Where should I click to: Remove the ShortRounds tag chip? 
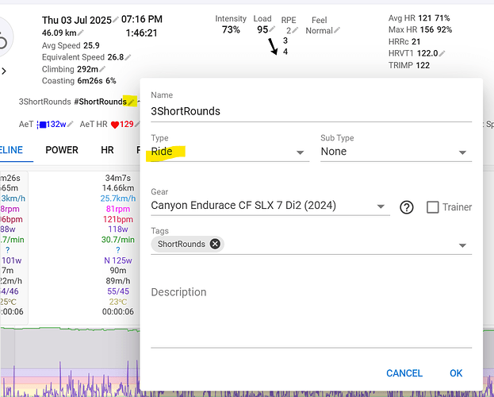215,245
